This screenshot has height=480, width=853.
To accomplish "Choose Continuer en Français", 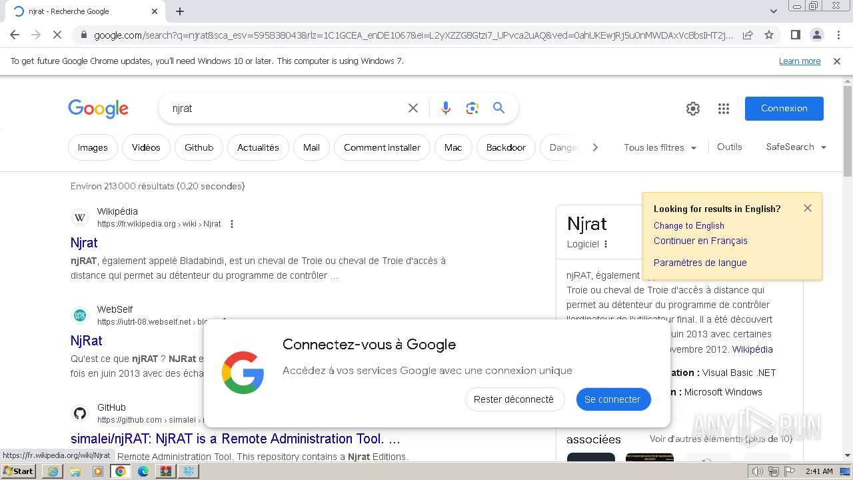I will [x=700, y=241].
